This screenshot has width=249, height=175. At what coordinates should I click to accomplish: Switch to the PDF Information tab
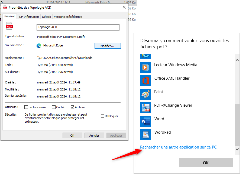pos(28,17)
